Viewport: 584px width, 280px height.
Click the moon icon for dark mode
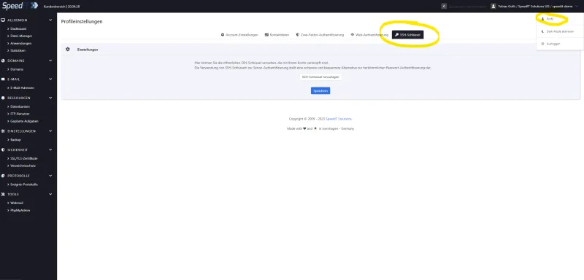[x=542, y=31]
